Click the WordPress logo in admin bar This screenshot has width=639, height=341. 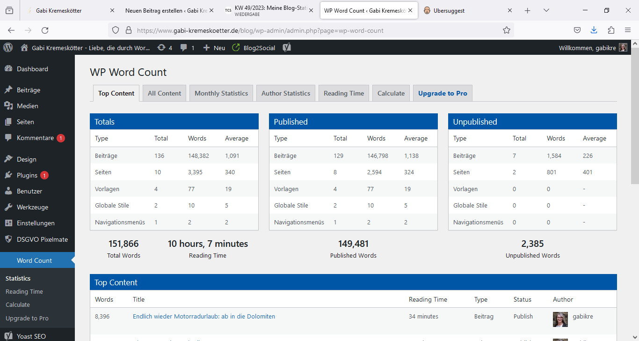pyautogui.click(x=8, y=47)
